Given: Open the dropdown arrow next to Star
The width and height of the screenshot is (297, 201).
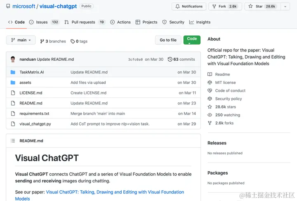Looking at the screenshot, I should click(285, 7).
